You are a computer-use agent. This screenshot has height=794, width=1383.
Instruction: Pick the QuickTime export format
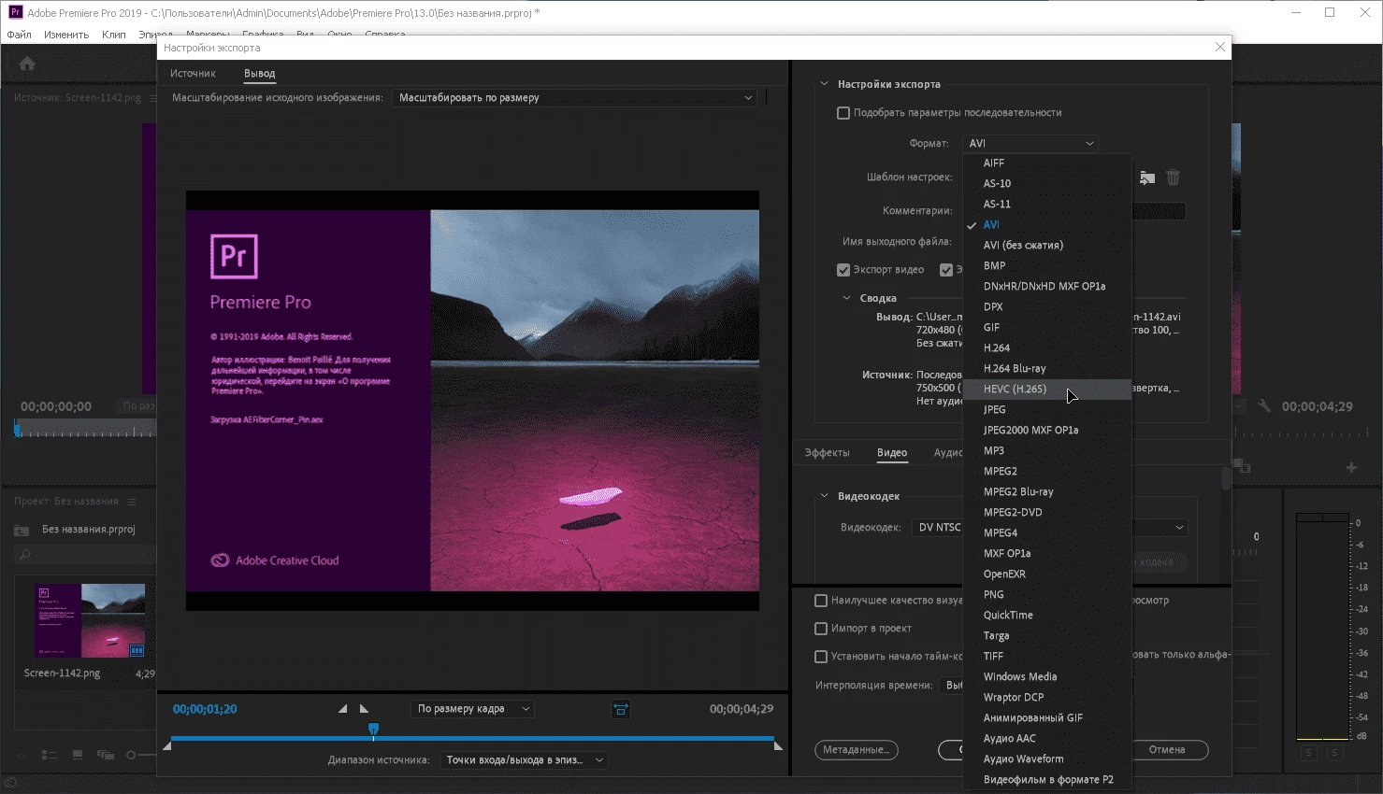[x=1047, y=615]
